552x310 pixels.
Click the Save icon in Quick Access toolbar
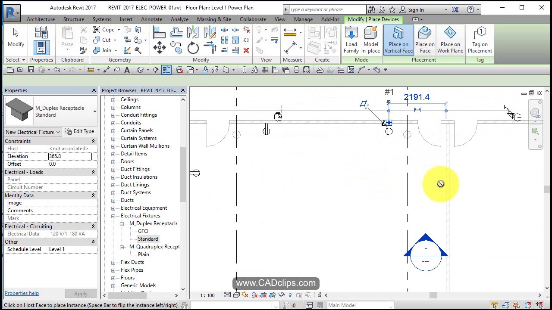tap(31, 70)
